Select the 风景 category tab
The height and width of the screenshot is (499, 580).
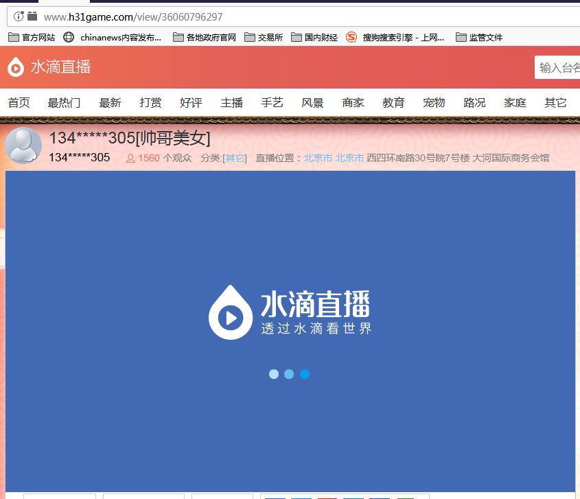[x=312, y=102]
